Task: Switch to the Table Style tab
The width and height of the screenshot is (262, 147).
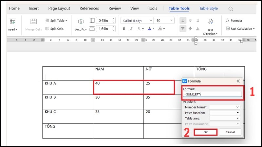Action: tap(208, 8)
